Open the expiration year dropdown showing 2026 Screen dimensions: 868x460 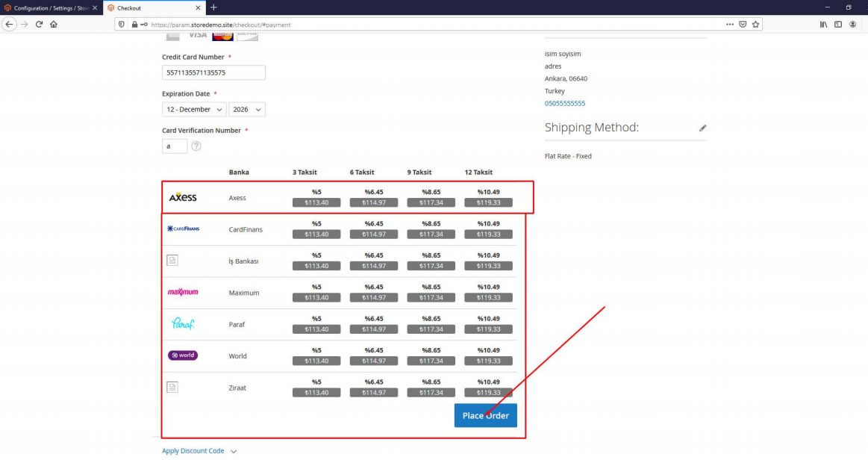click(x=247, y=110)
